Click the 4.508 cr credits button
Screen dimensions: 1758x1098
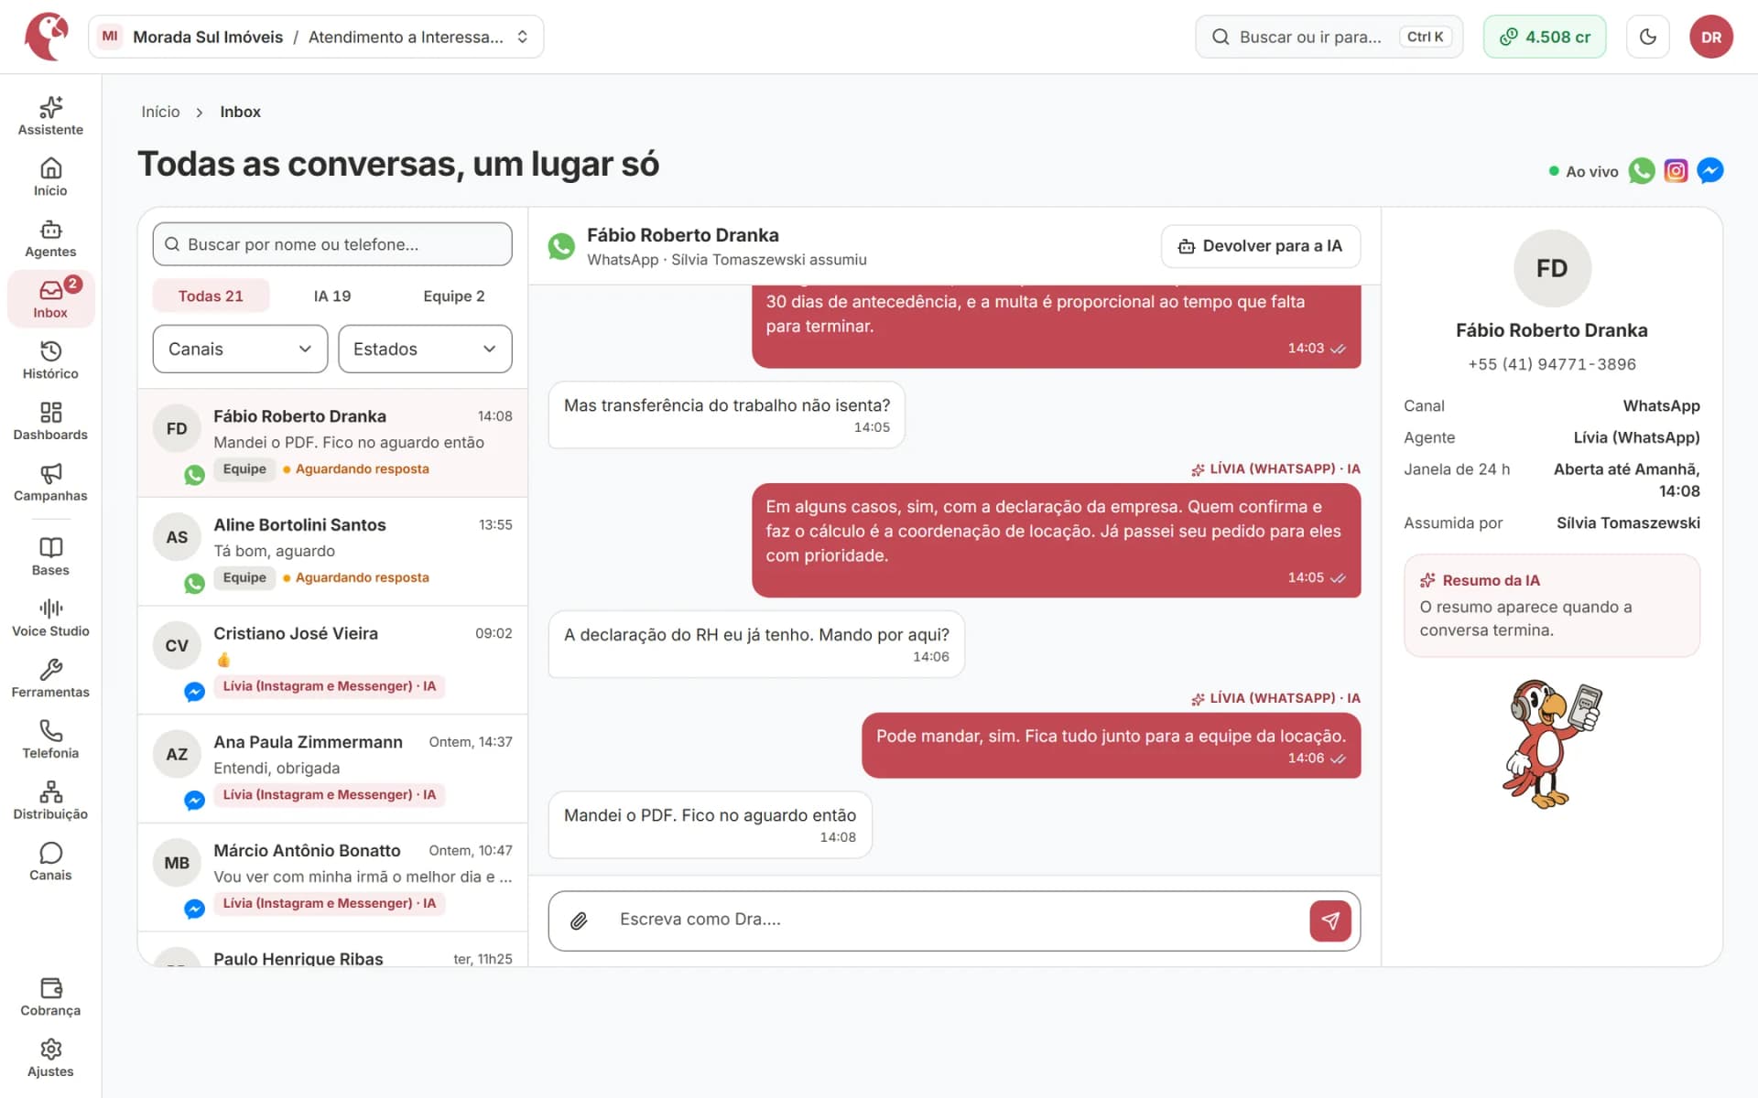click(1545, 37)
